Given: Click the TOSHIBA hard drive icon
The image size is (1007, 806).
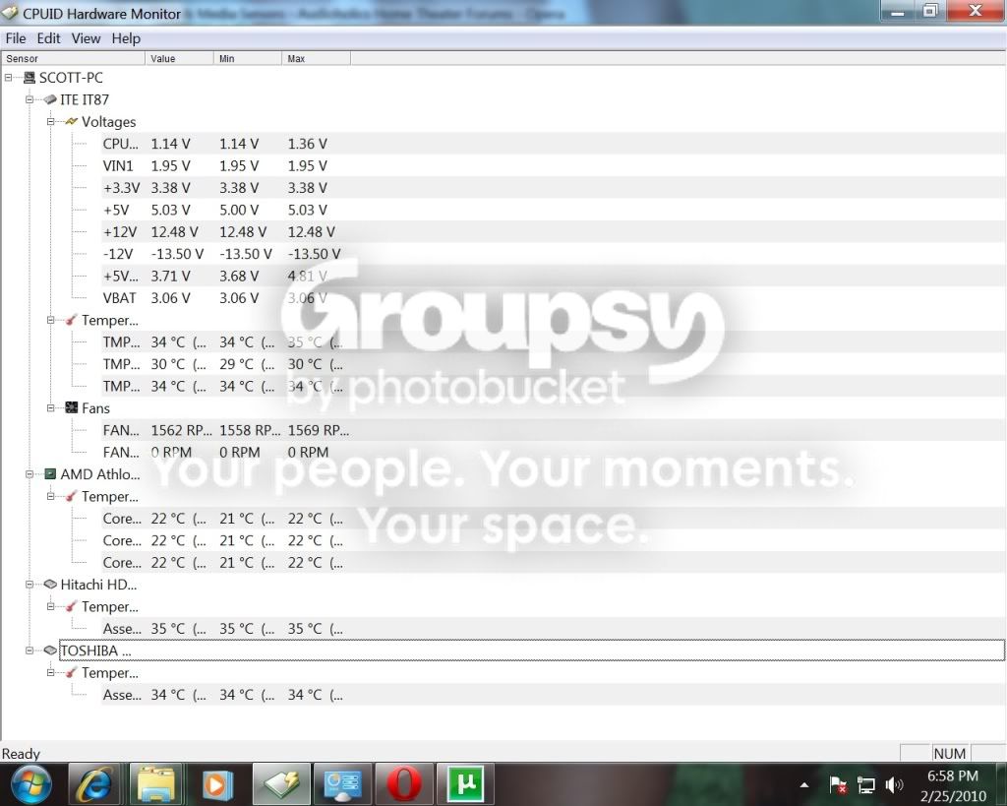Looking at the screenshot, I should [50, 651].
